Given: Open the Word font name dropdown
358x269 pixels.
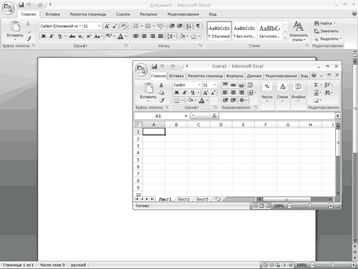Looking at the screenshot, I should click(80, 26).
